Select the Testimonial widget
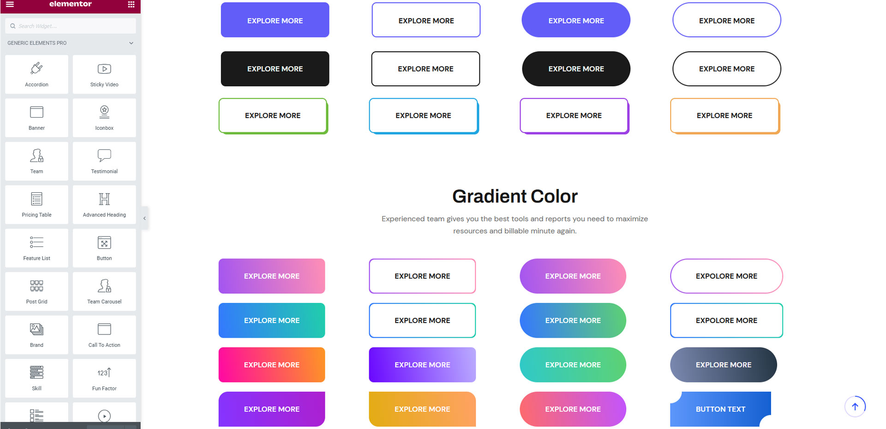 [104, 161]
